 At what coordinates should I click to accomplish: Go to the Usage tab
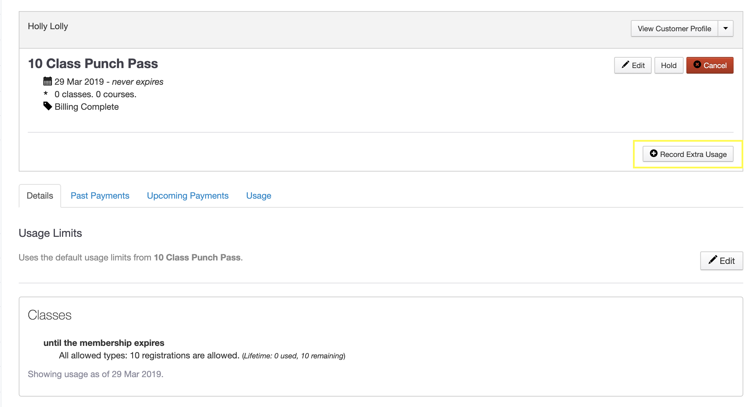pos(259,196)
